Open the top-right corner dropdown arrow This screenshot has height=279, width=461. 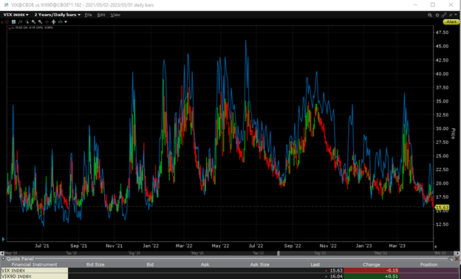coord(456,15)
